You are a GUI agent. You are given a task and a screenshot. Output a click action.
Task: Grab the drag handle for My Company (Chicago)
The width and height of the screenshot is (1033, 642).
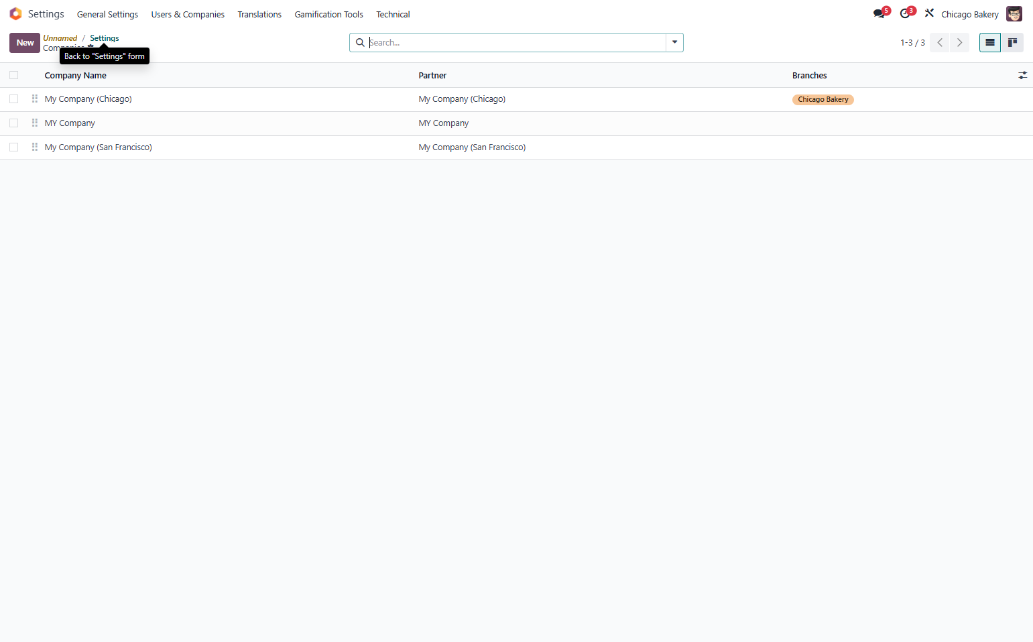[35, 99]
